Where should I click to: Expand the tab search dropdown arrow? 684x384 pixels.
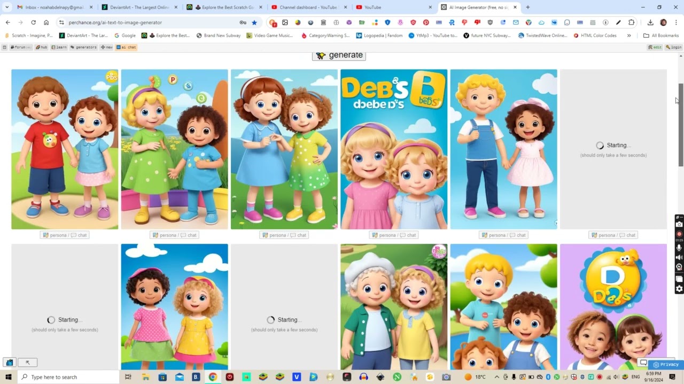(7, 7)
